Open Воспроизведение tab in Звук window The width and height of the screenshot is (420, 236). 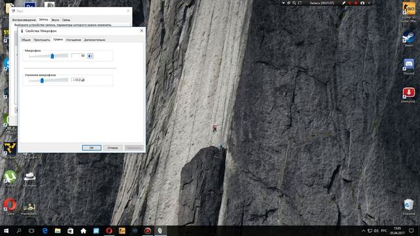pyautogui.click(x=24, y=20)
